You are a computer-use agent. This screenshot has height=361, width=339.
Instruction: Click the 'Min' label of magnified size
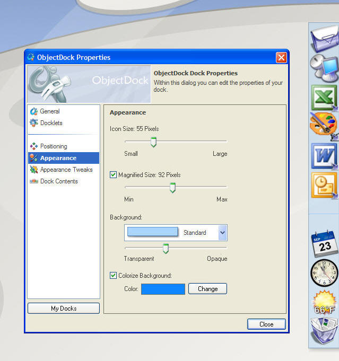(x=129, y=199)
